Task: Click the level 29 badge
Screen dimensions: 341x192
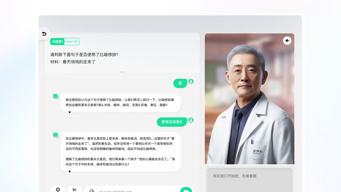Action: coord(72,42)
